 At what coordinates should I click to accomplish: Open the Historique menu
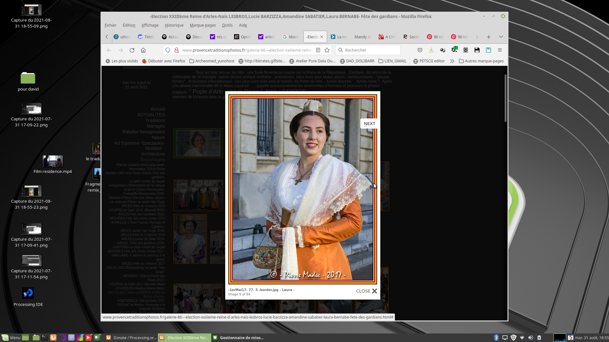[x=174, y=25]
